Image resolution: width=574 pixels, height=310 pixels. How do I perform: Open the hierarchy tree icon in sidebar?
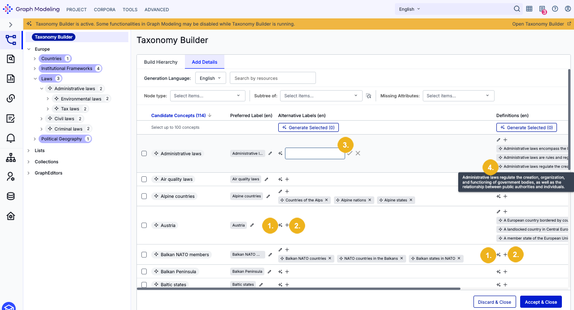point(11,157)
